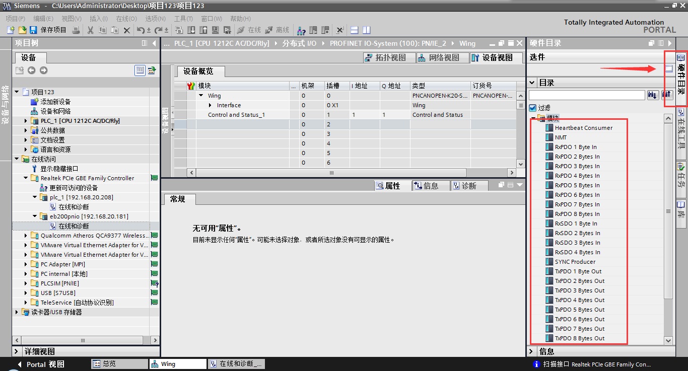Collapse the 目录 catalog section
This screenshot has width=688, height=371.
tap(532, 83)
